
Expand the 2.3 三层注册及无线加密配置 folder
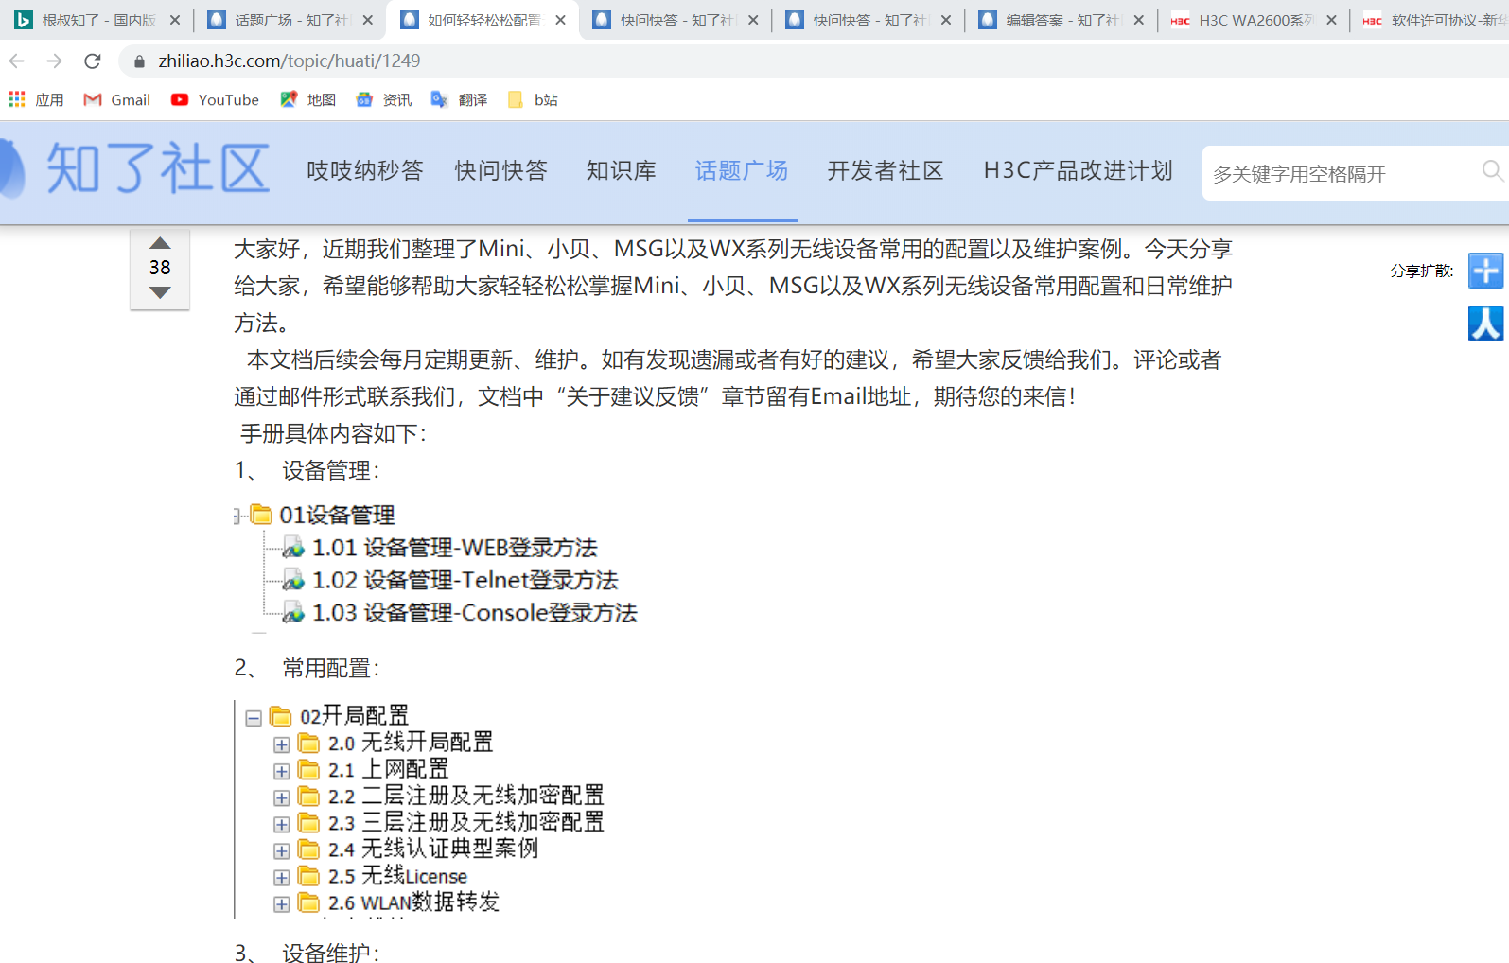[x=282, y=825]
